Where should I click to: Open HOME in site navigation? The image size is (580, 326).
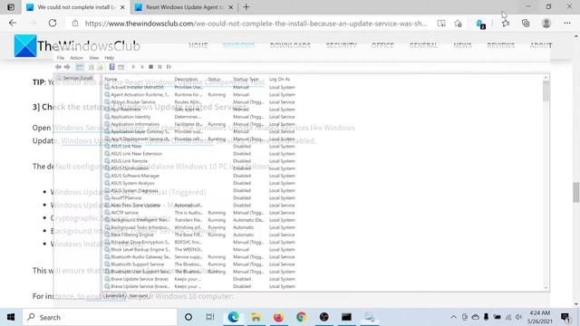(x=198, y=45)
